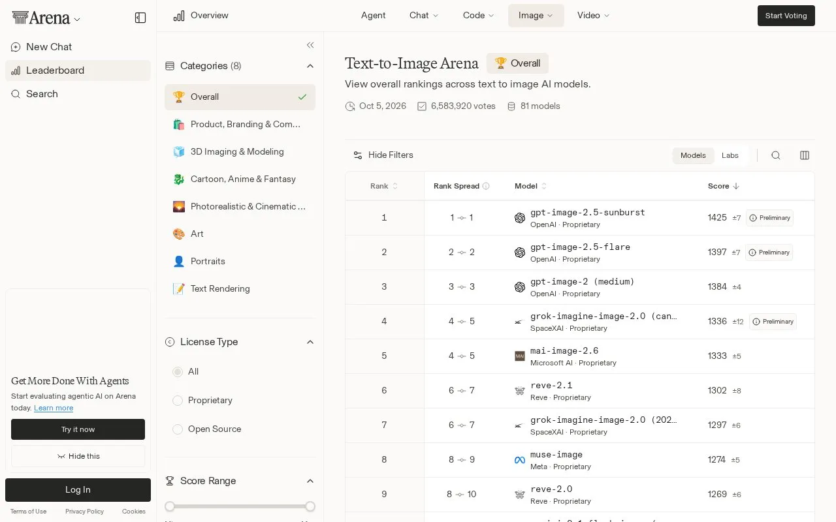Switch leaderboard view to Models
The height and width of the screenshot is (522, 836).
click(693, 155)
